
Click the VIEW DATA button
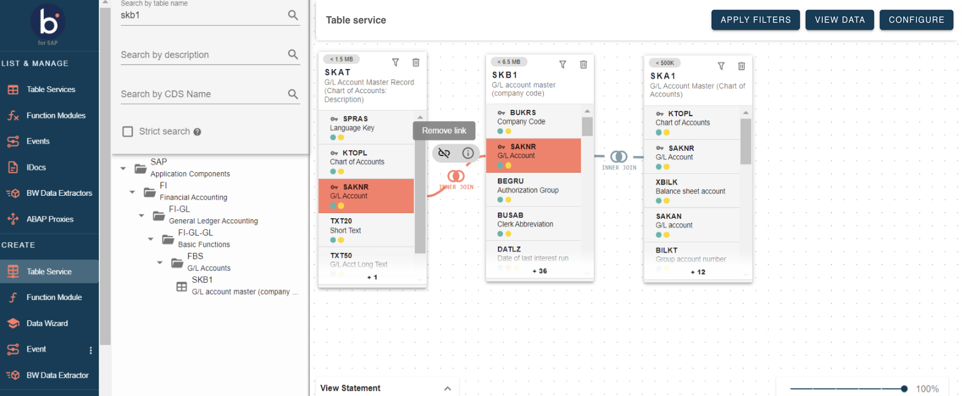click(839, 20)
